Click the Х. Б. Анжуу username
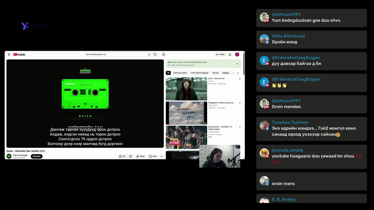Image resolution: width=374 pixels, height=210 pixels. [284, 199]
